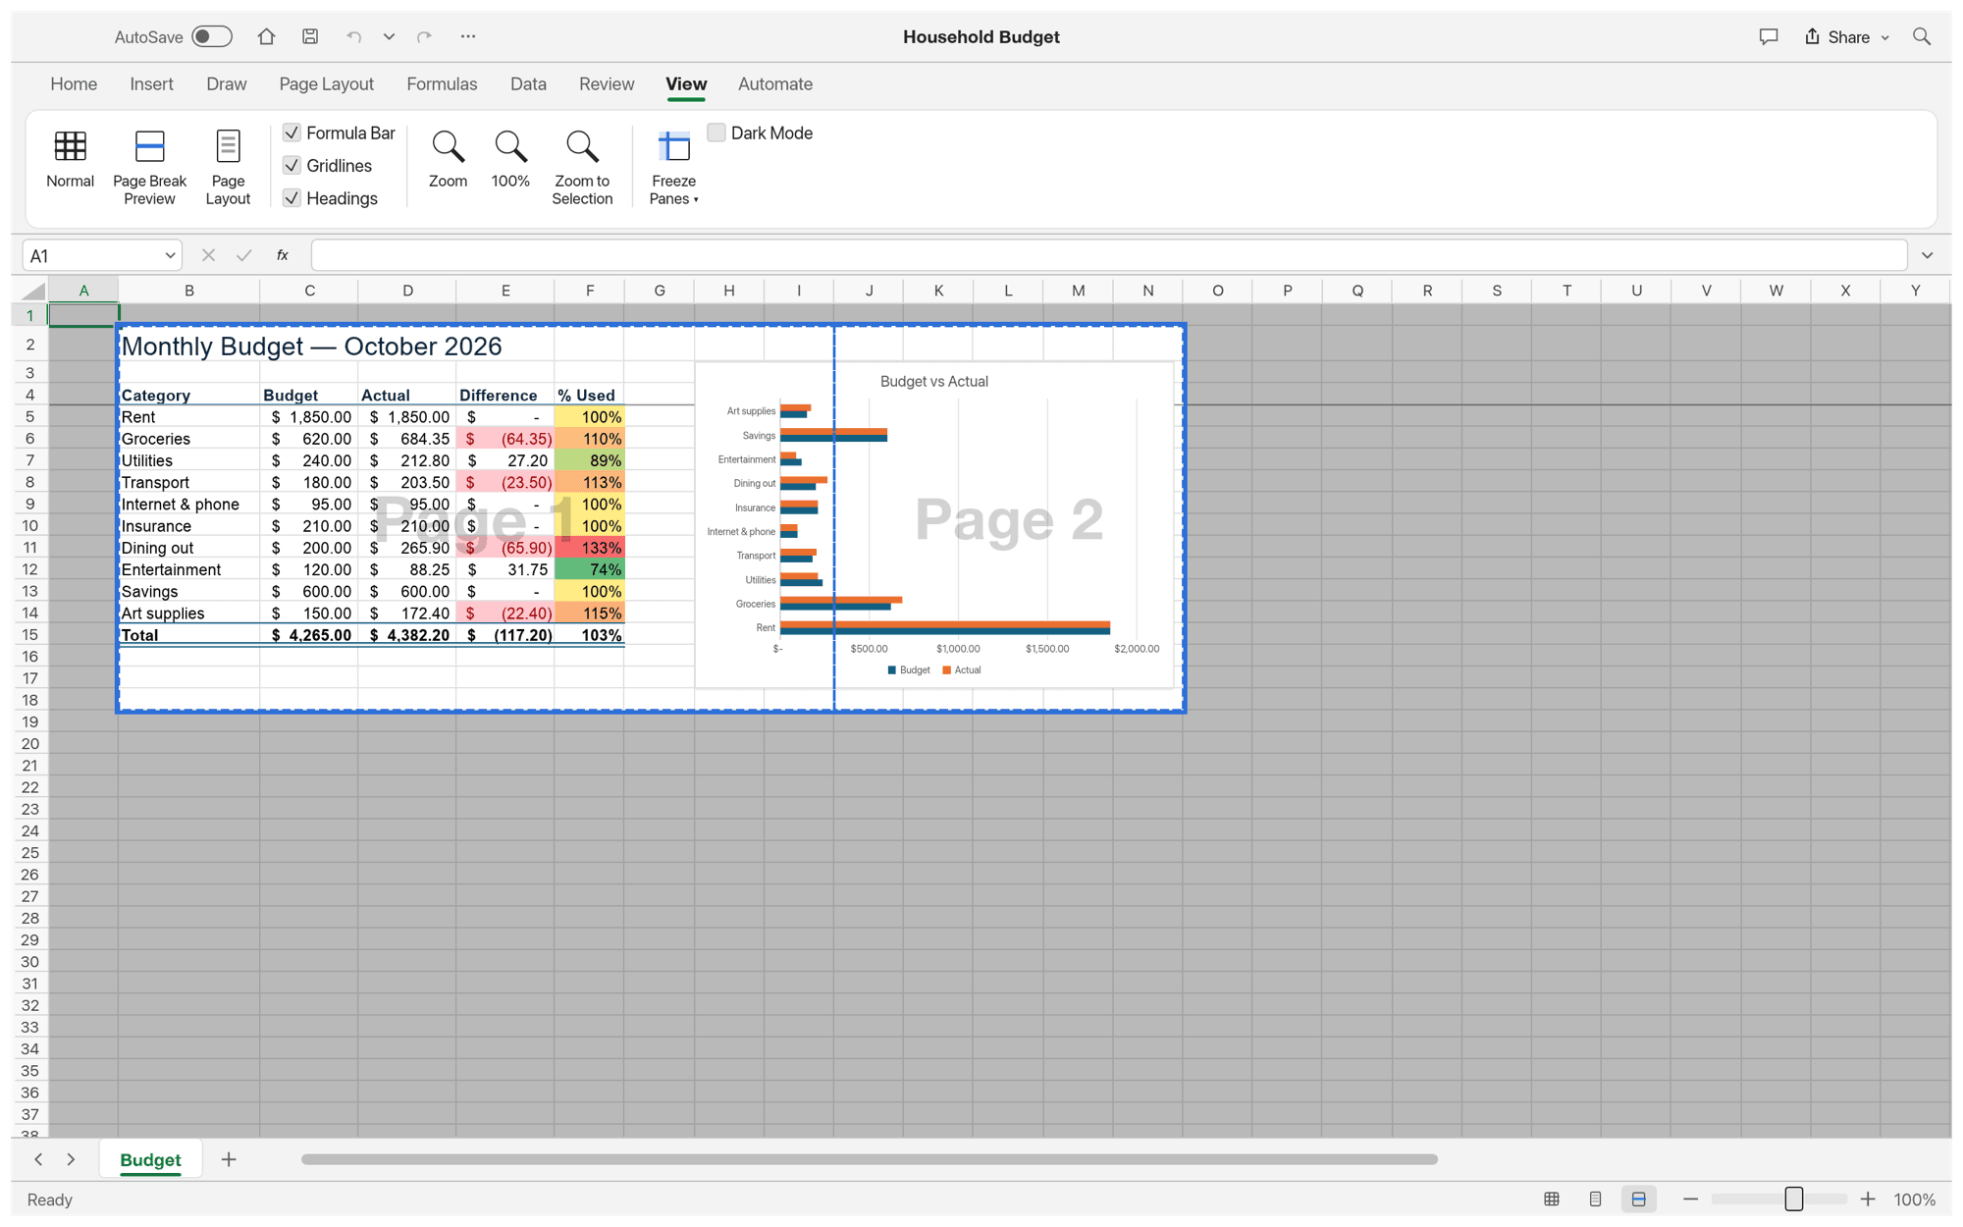
Task: Reset zoom to 100% via ribbon
Action: 510,160
